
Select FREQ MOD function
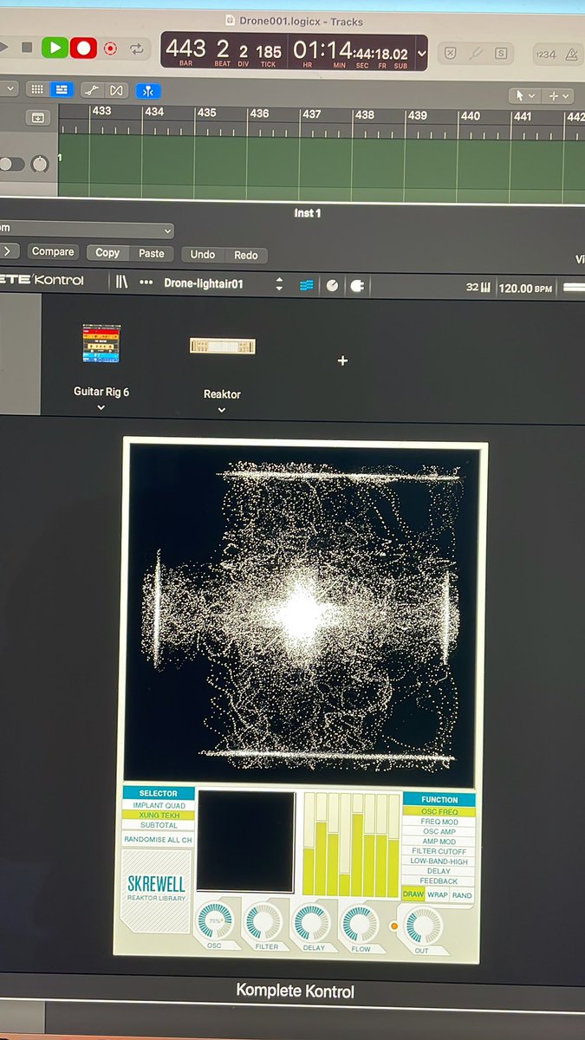439,822
